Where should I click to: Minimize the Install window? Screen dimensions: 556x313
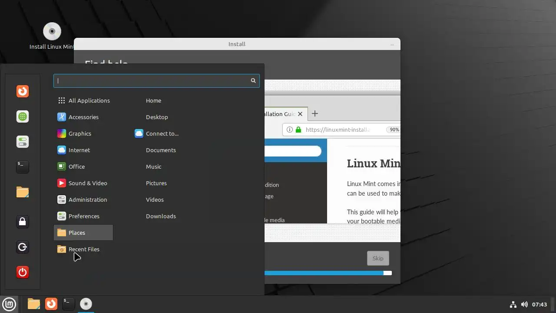[x=392, y=44]
